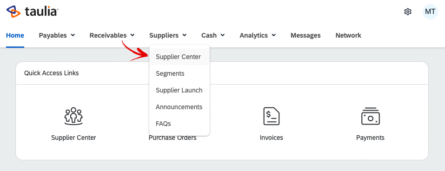Open the MT user avatar menu
445x171 pixels.
(430, 12)
